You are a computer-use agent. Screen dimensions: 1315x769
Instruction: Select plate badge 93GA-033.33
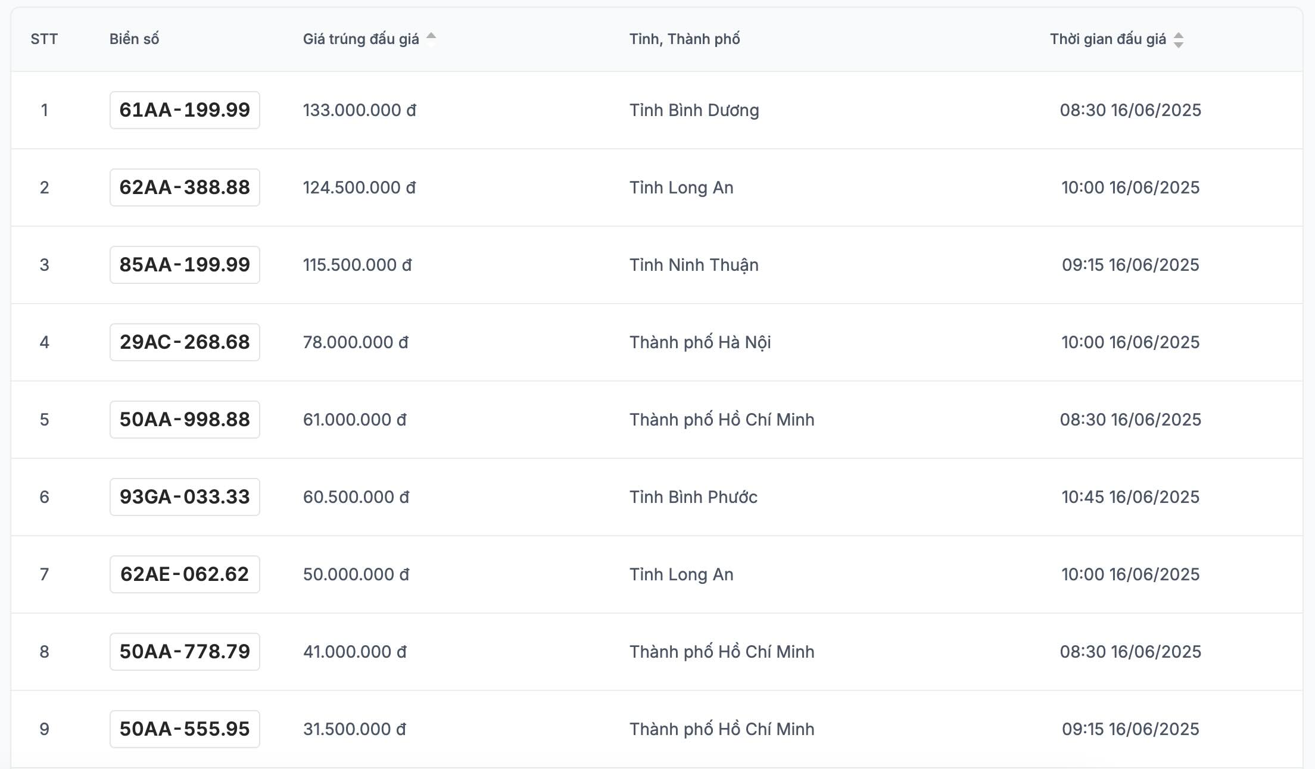(x=185, y=497)
